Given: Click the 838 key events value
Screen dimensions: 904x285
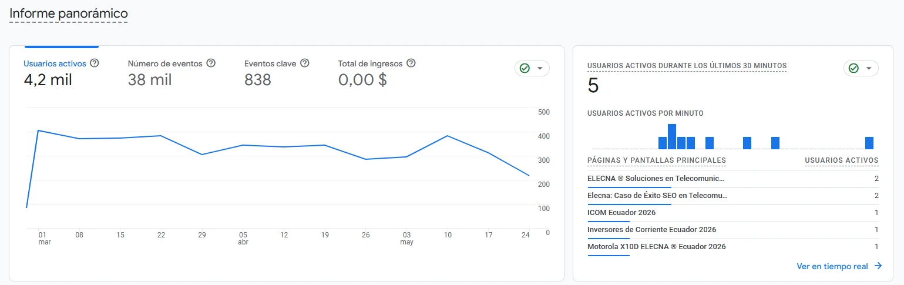Looking at the screenshot, I should [258, 80].
